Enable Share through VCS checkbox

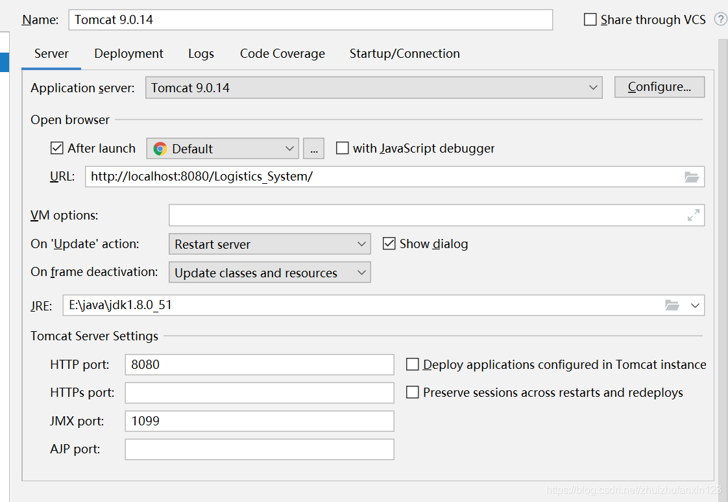click(x=590, y=19)
